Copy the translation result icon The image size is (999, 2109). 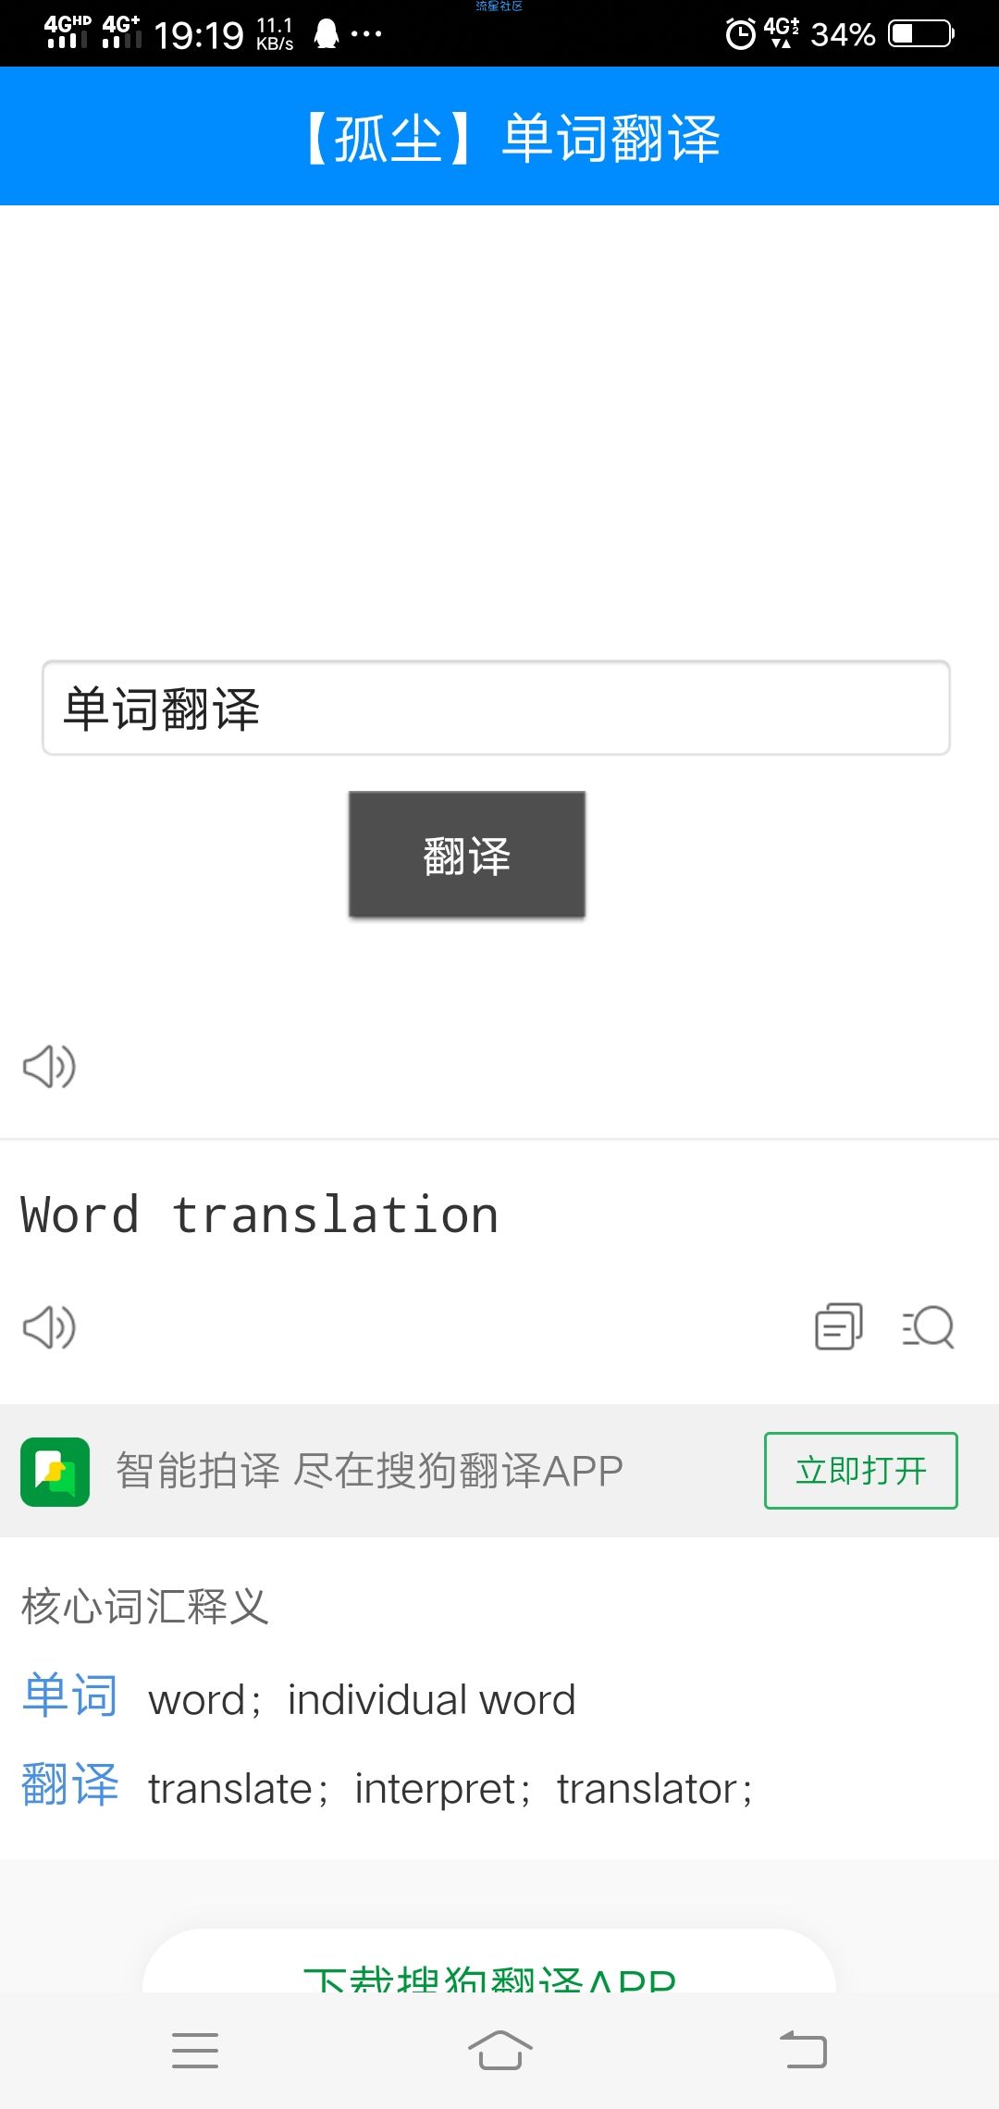[839, 1326]
